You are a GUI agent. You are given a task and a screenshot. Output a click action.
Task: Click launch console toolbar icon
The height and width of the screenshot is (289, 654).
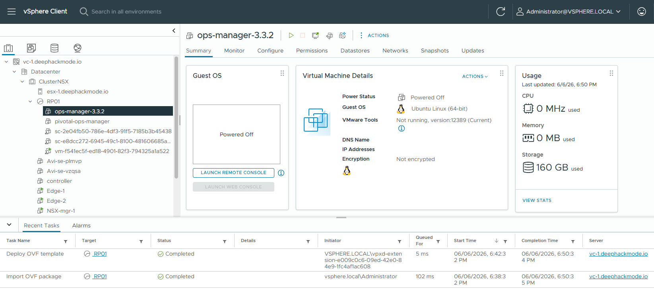[x=315, y=35]
